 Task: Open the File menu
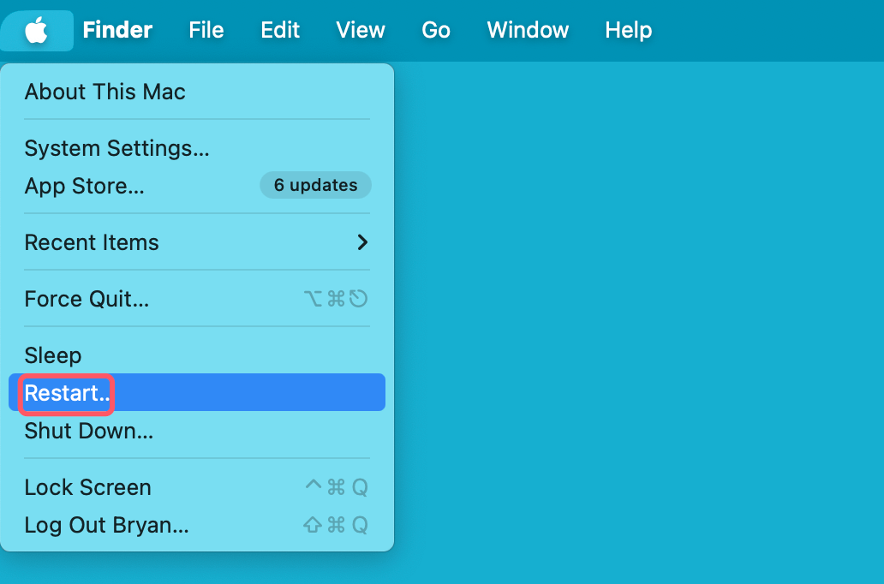pyautogui.click(x=206, y=31)
